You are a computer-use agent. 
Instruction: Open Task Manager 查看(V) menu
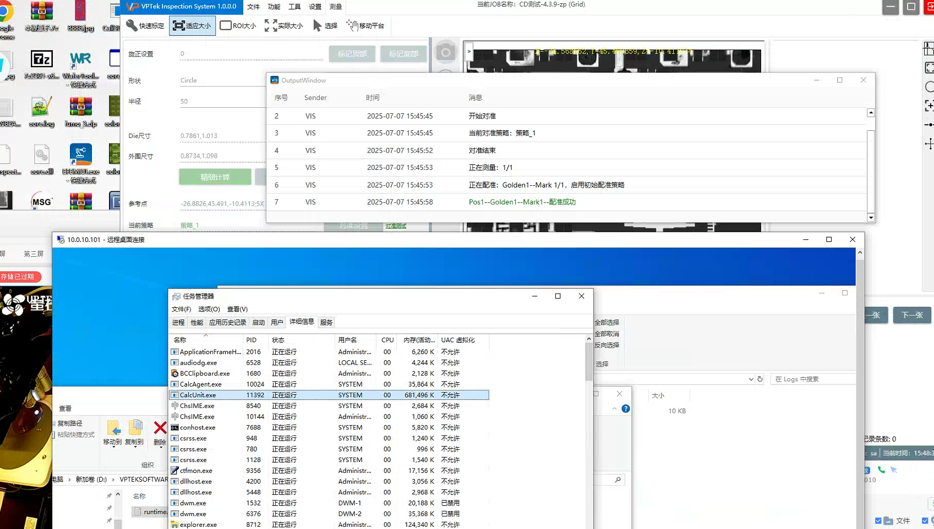pos(237,309)
